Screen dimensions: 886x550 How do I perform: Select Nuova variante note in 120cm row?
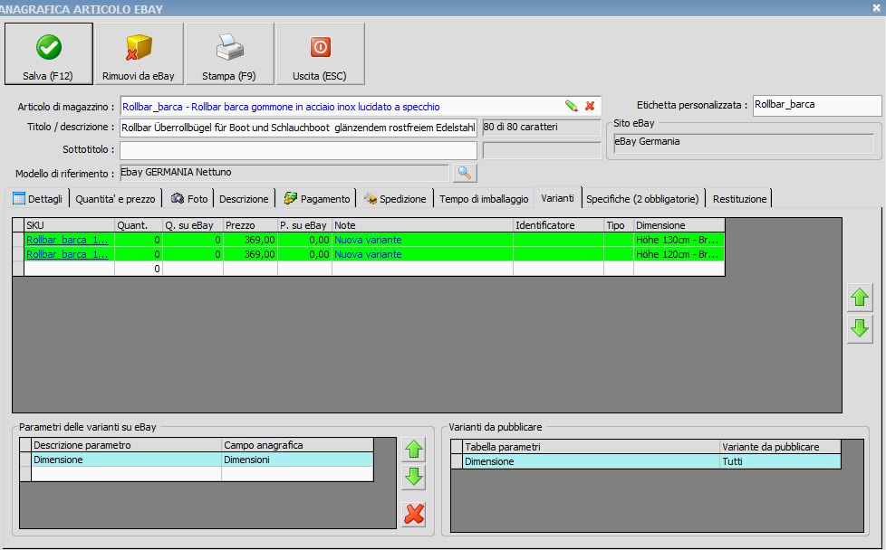tap(368, 254)
